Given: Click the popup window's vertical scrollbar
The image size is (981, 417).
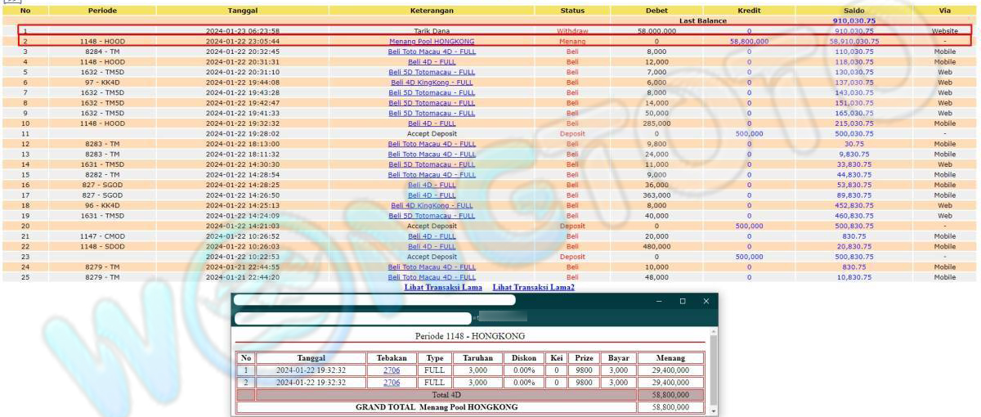Looking at the screenshot, I should pyautogui.click(x=713, y=368).
